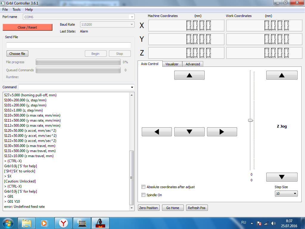Click console scrollbar down arrow
The width and height of the screenshot is (305, 229).
coord(132,208)
